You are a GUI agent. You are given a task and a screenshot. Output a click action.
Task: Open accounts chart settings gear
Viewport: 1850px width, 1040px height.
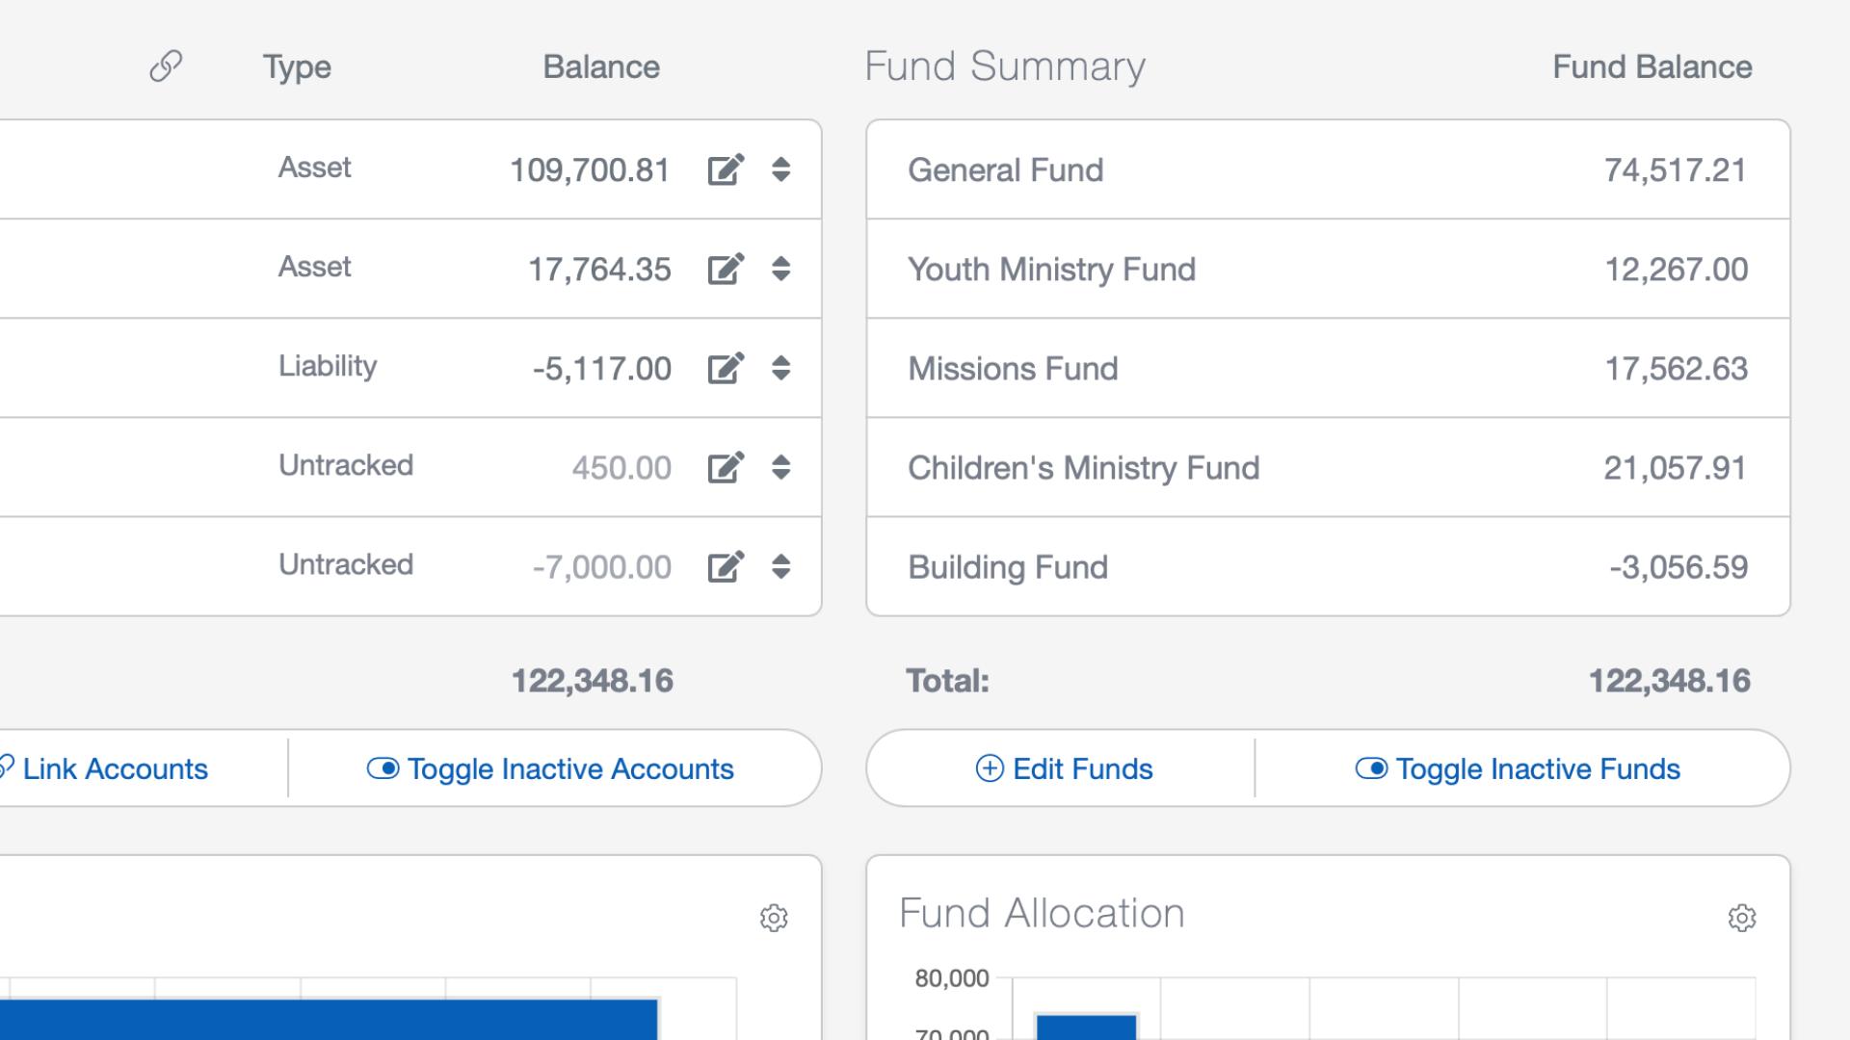click(x=774, y=918)
